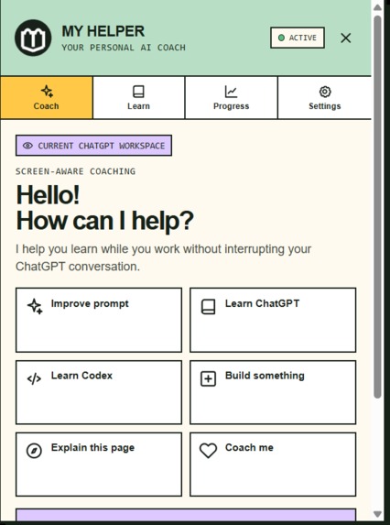Screen dimensions: 390x525
Task: Choose the Explain this page card
Action: pos(99,464)
